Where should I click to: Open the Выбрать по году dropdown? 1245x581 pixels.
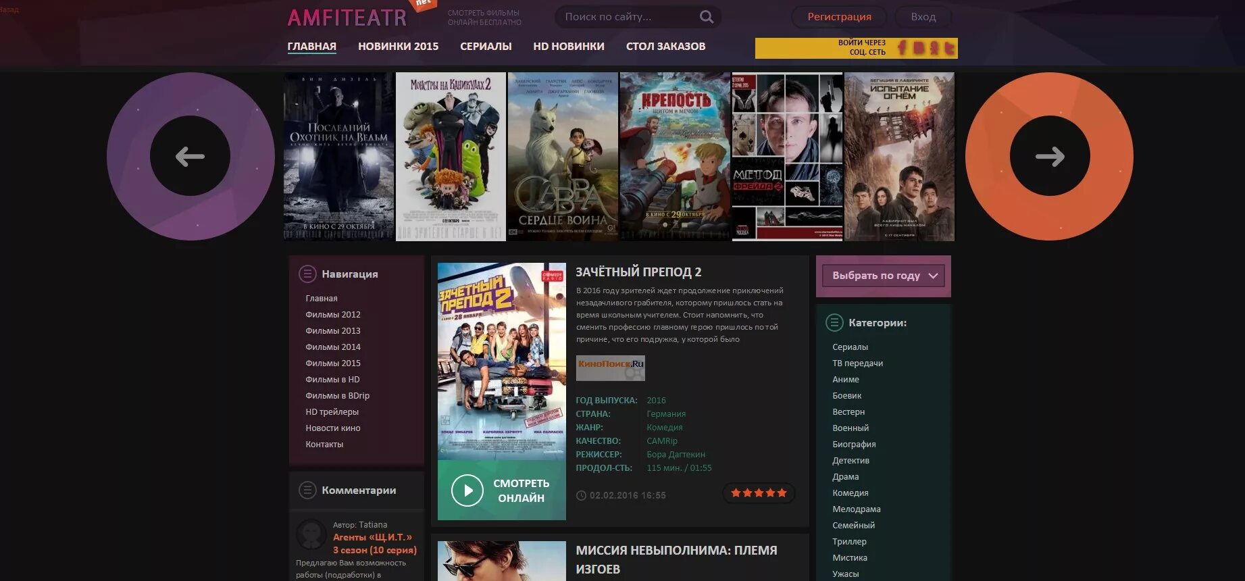tap(884, 276)
